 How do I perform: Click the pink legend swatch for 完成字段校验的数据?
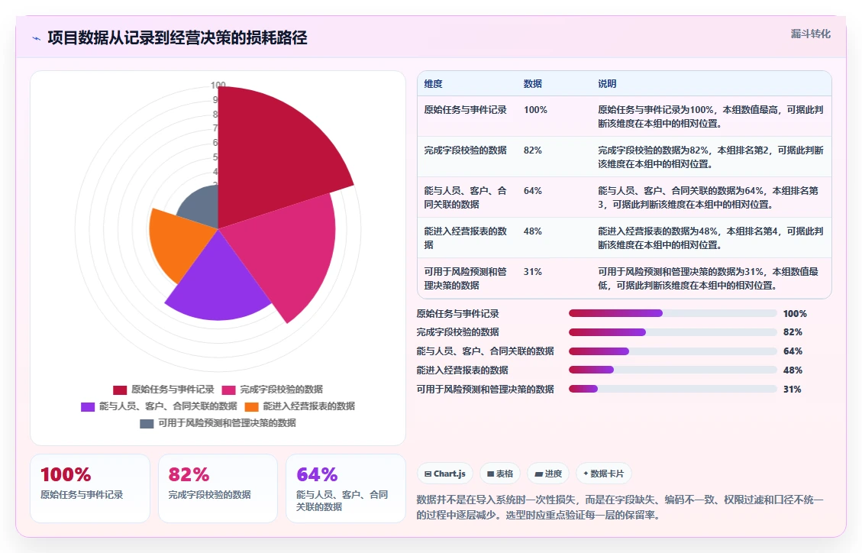[x=229, y=390]
